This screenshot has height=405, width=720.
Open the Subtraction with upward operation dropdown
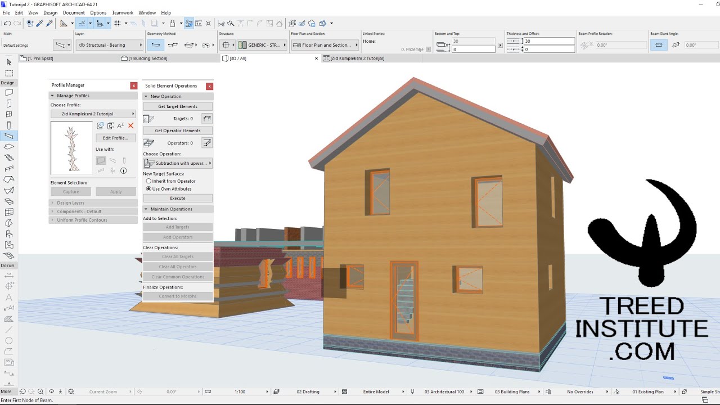click(178, 163)
